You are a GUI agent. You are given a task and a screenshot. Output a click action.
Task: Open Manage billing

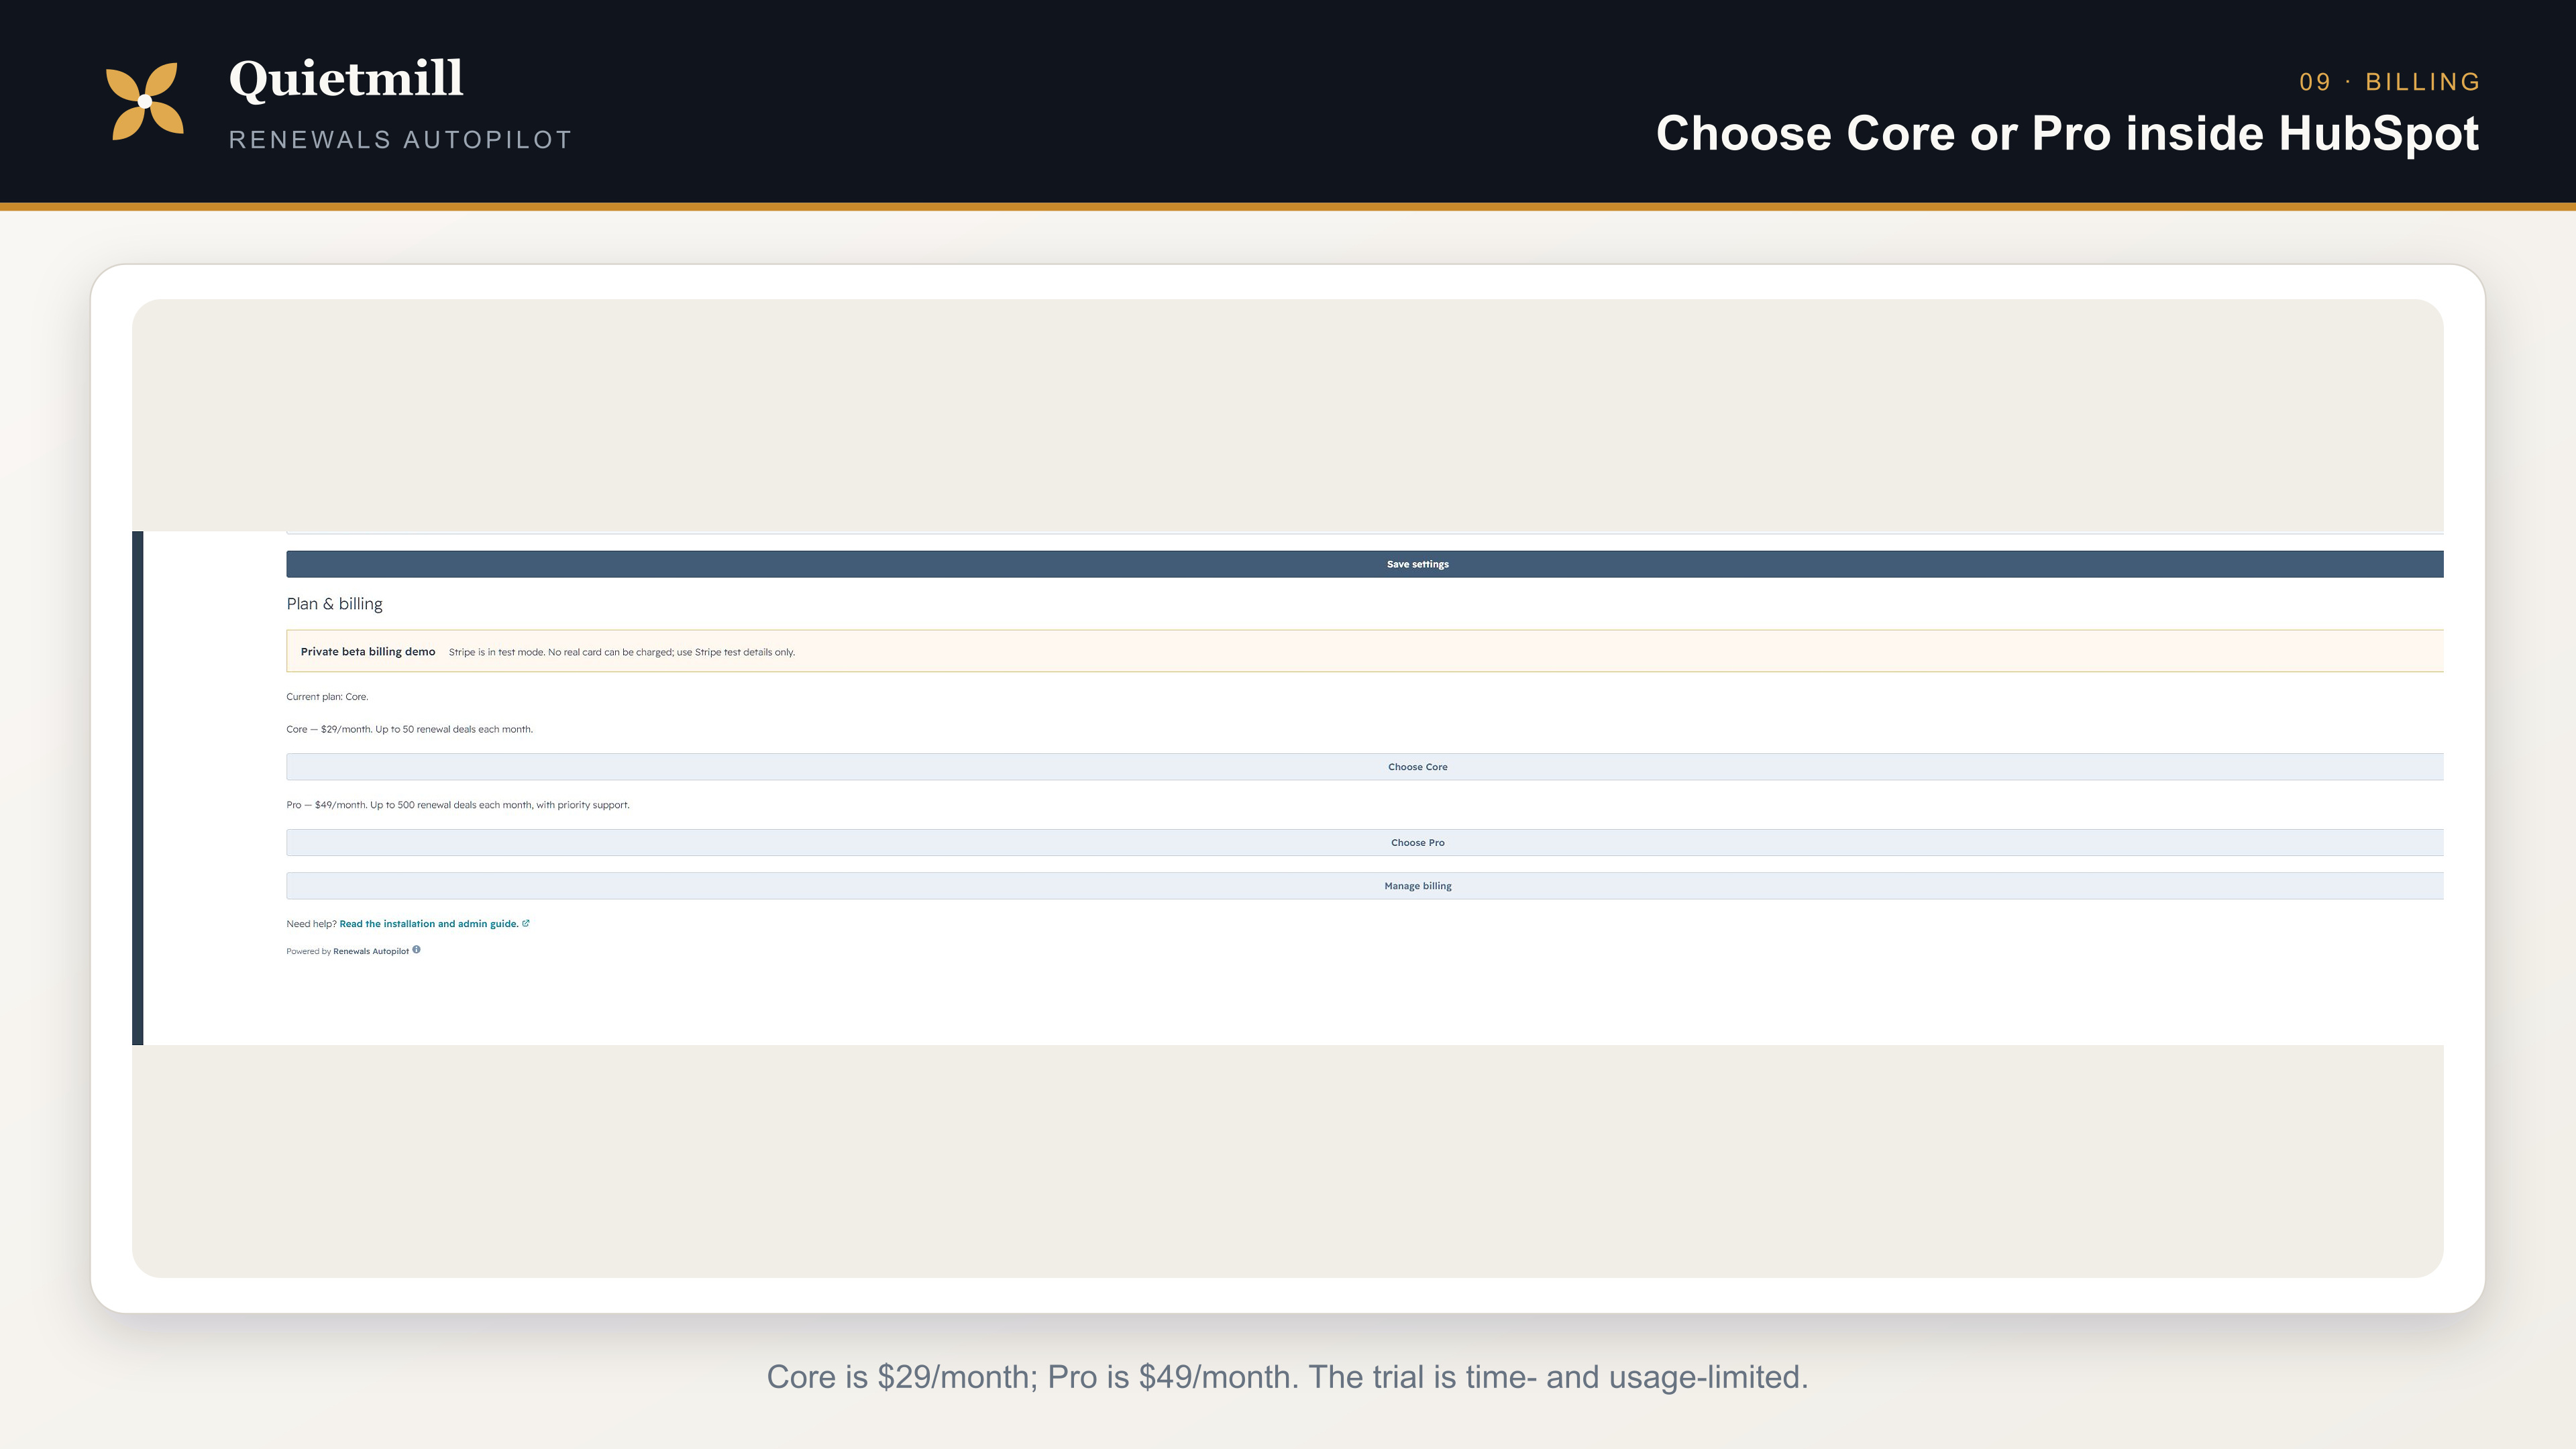click(1364, 886)
